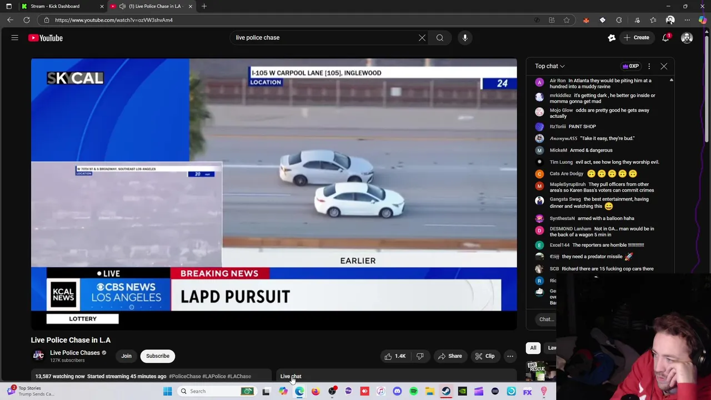Open browser profile avatar
This screenshot has height=400, width=711.
point(670,20)
